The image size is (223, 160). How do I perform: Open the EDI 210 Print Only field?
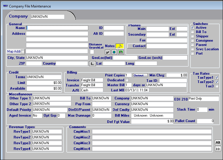[204, 99]
